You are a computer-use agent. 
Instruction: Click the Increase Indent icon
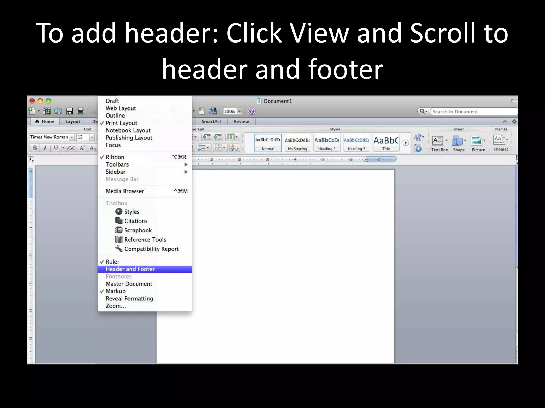[218, 137]
